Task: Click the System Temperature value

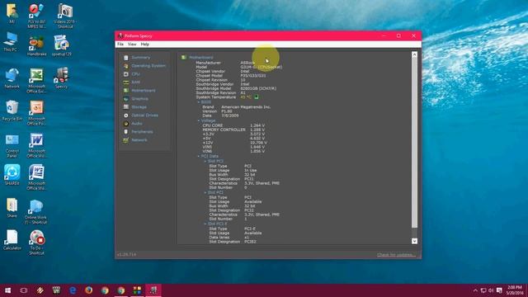Action: coord(246,97)
